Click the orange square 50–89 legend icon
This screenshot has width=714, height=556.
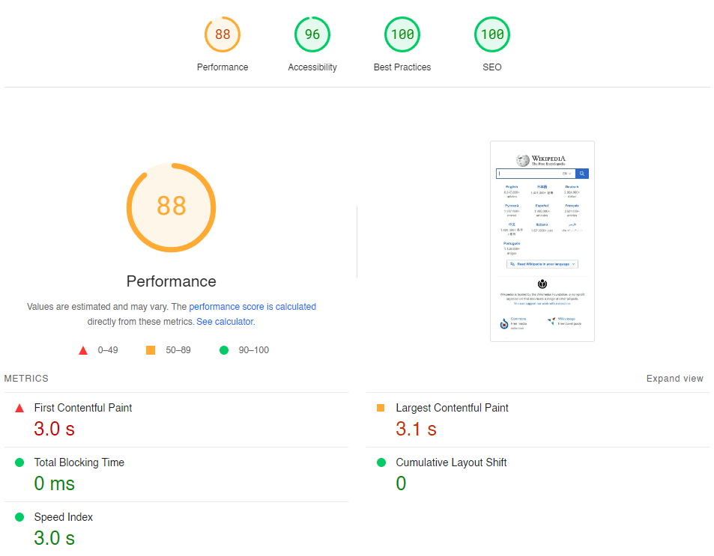151,350
